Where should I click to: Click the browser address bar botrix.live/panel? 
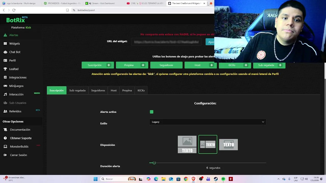(x=86, y=10)
